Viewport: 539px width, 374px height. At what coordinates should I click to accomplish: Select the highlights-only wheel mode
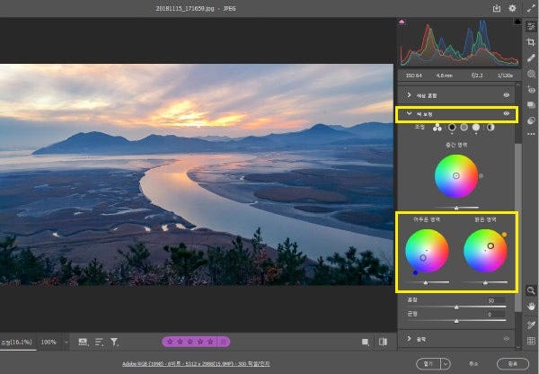(x=476, y=128)
